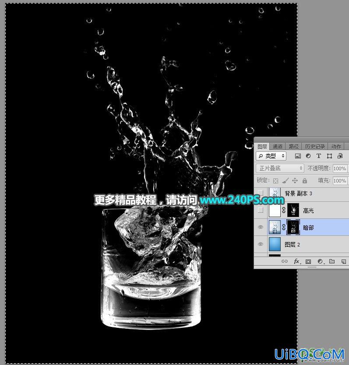This screenshot has height=365, width=349.
Task: Select layer name 暗部
Action: [308, 228]
